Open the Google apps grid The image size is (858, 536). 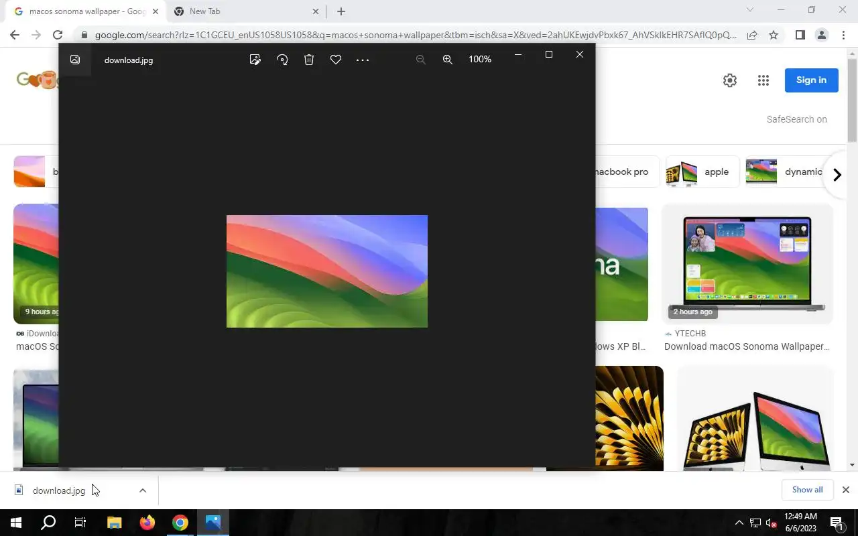[763, 80]
